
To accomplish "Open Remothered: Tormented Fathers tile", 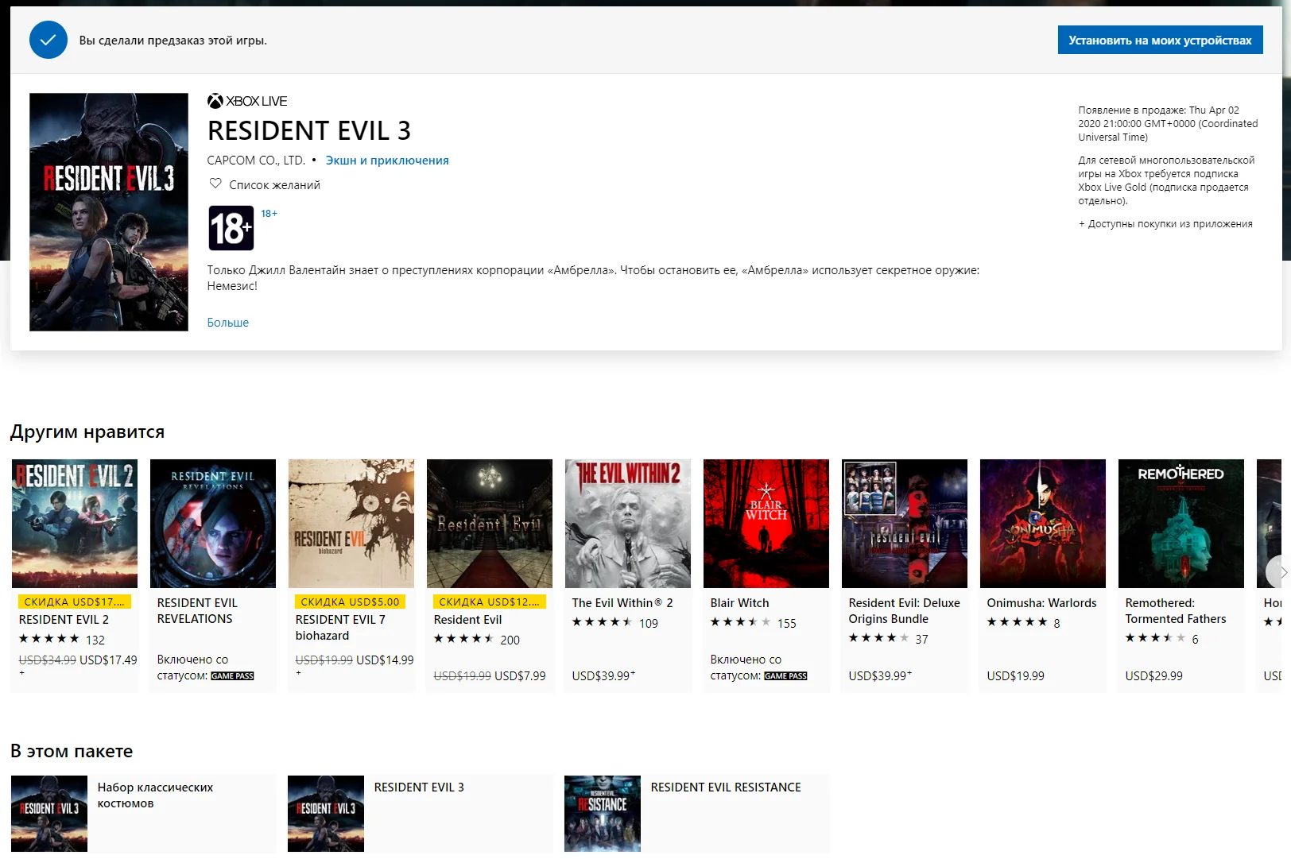I will tap(1181, 575).
